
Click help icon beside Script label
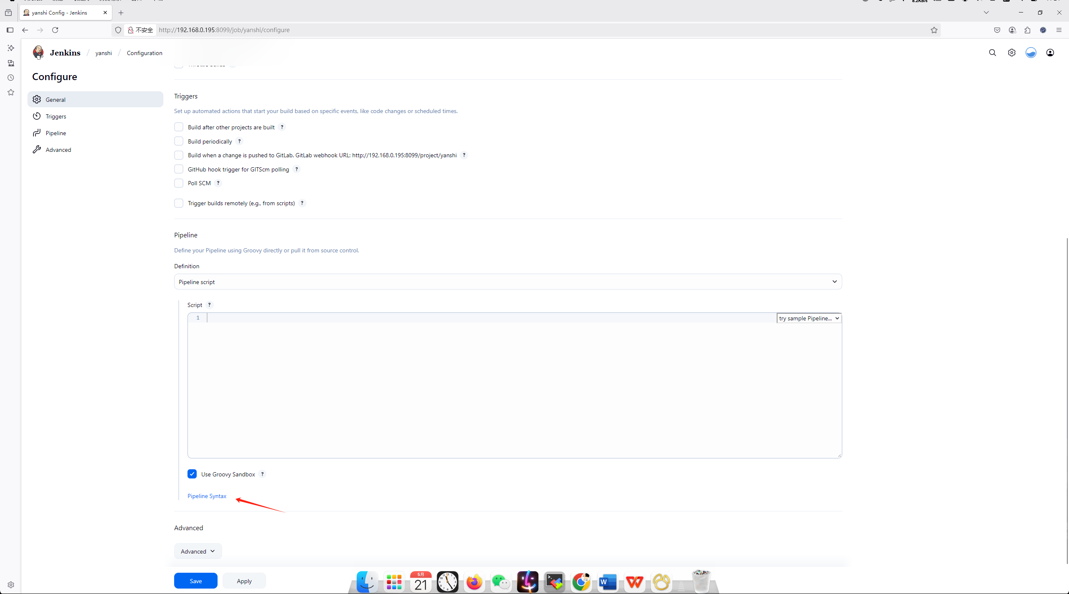click(209, 305)
